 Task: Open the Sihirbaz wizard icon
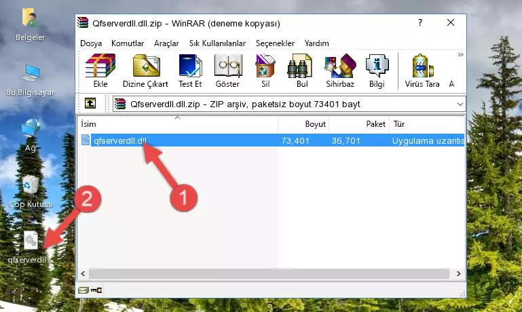[340, 71]
